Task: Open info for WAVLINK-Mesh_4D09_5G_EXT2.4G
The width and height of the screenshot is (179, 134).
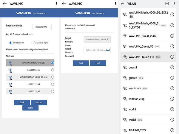Action: pos(172,15)
